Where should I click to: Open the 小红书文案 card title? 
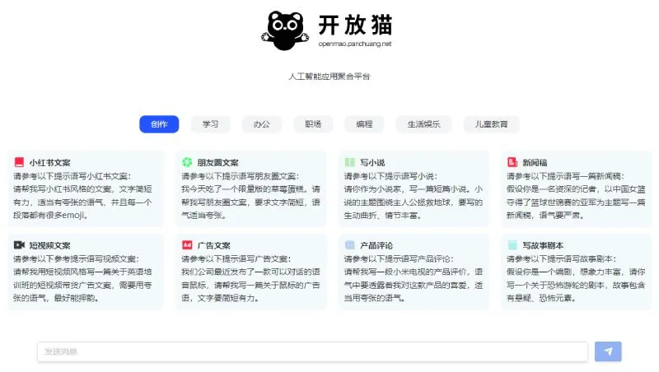tap(49, 162)
